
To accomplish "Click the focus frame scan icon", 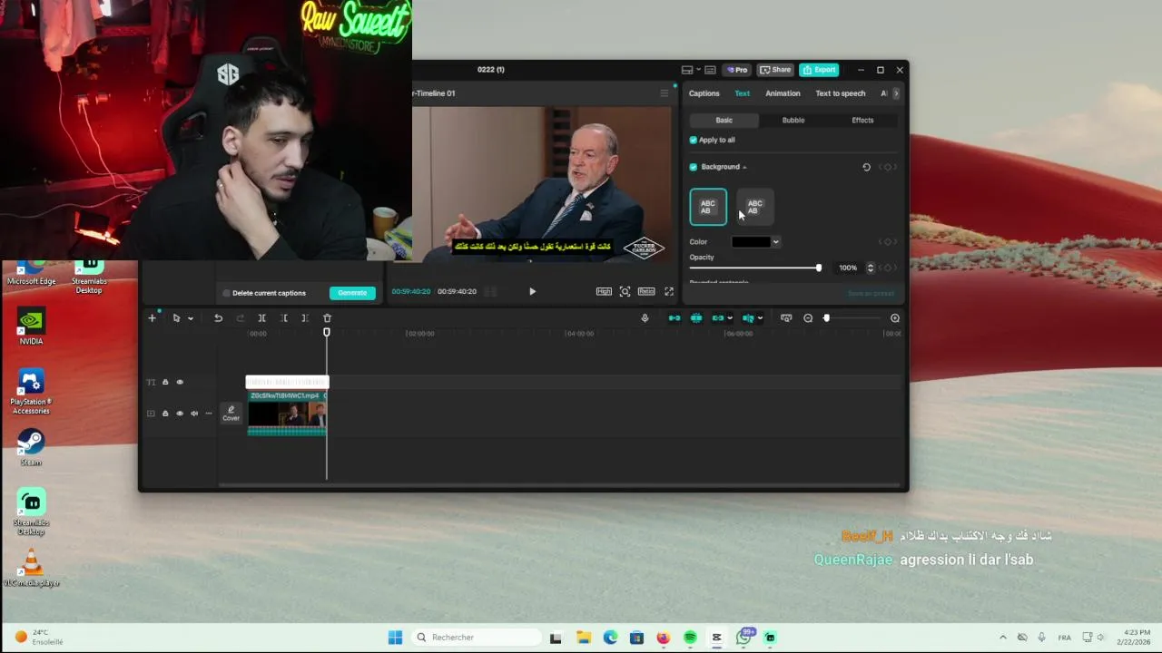I will tap(625, 291).
